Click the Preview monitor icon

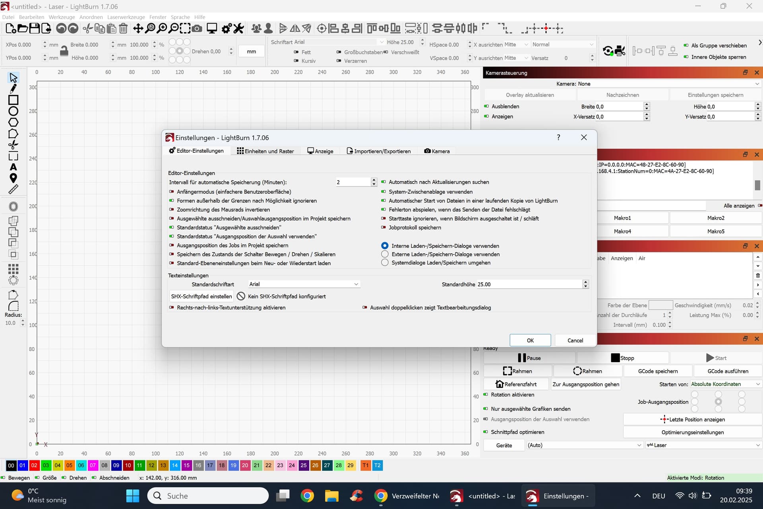tap(212, 28)
